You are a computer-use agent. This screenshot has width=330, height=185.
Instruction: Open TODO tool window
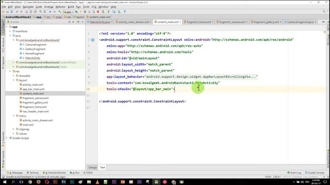(88, 173)
